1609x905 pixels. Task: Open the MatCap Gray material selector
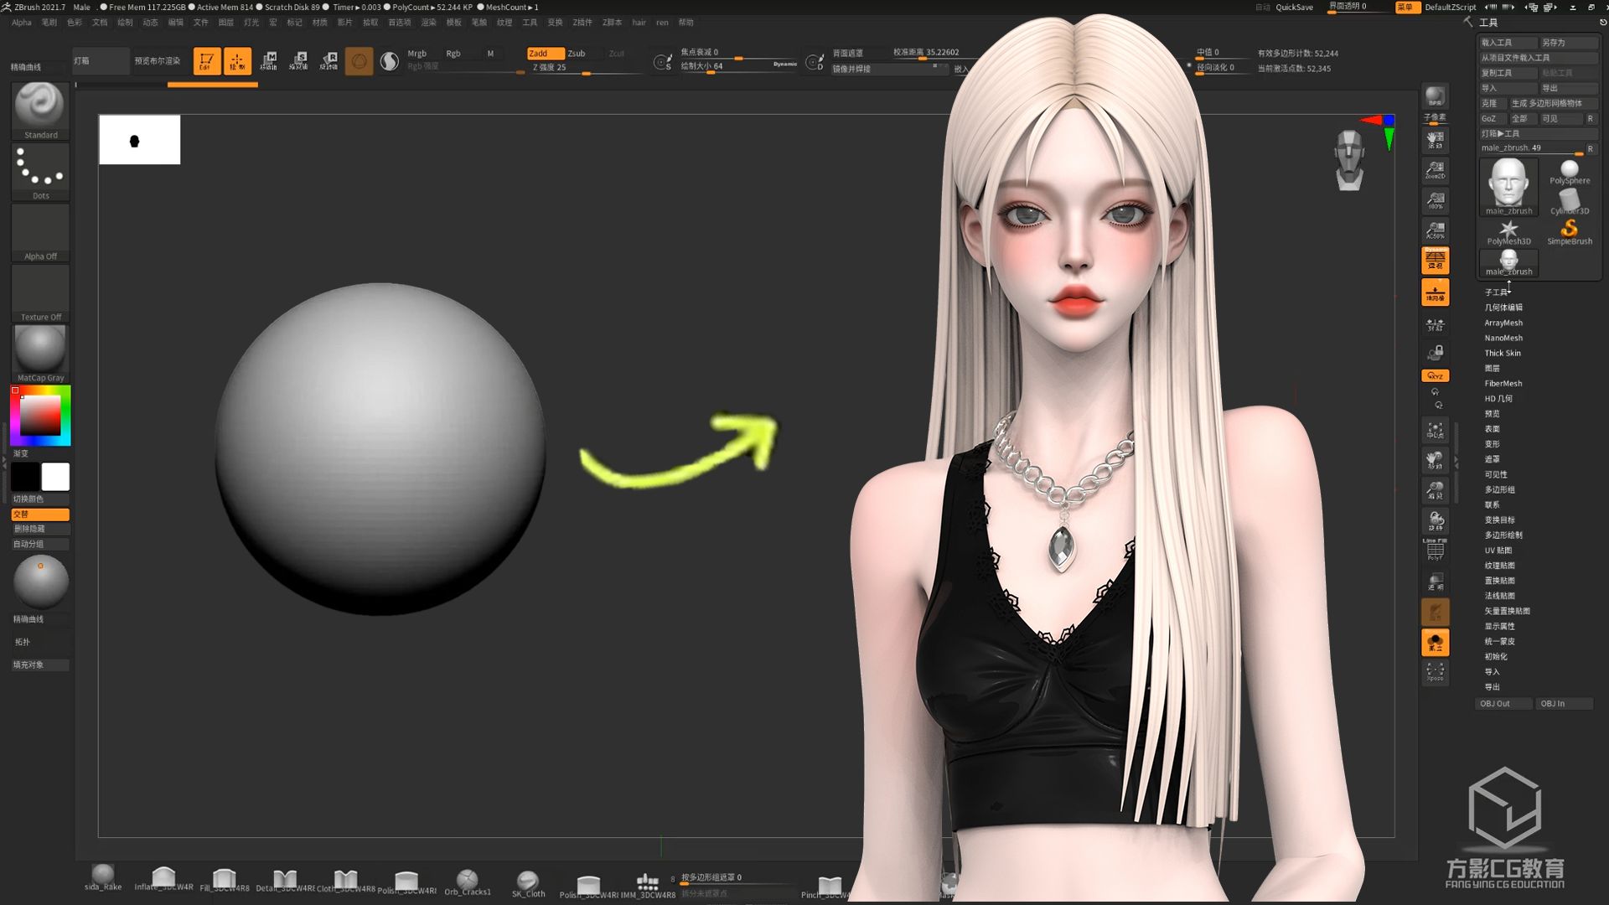40,354
